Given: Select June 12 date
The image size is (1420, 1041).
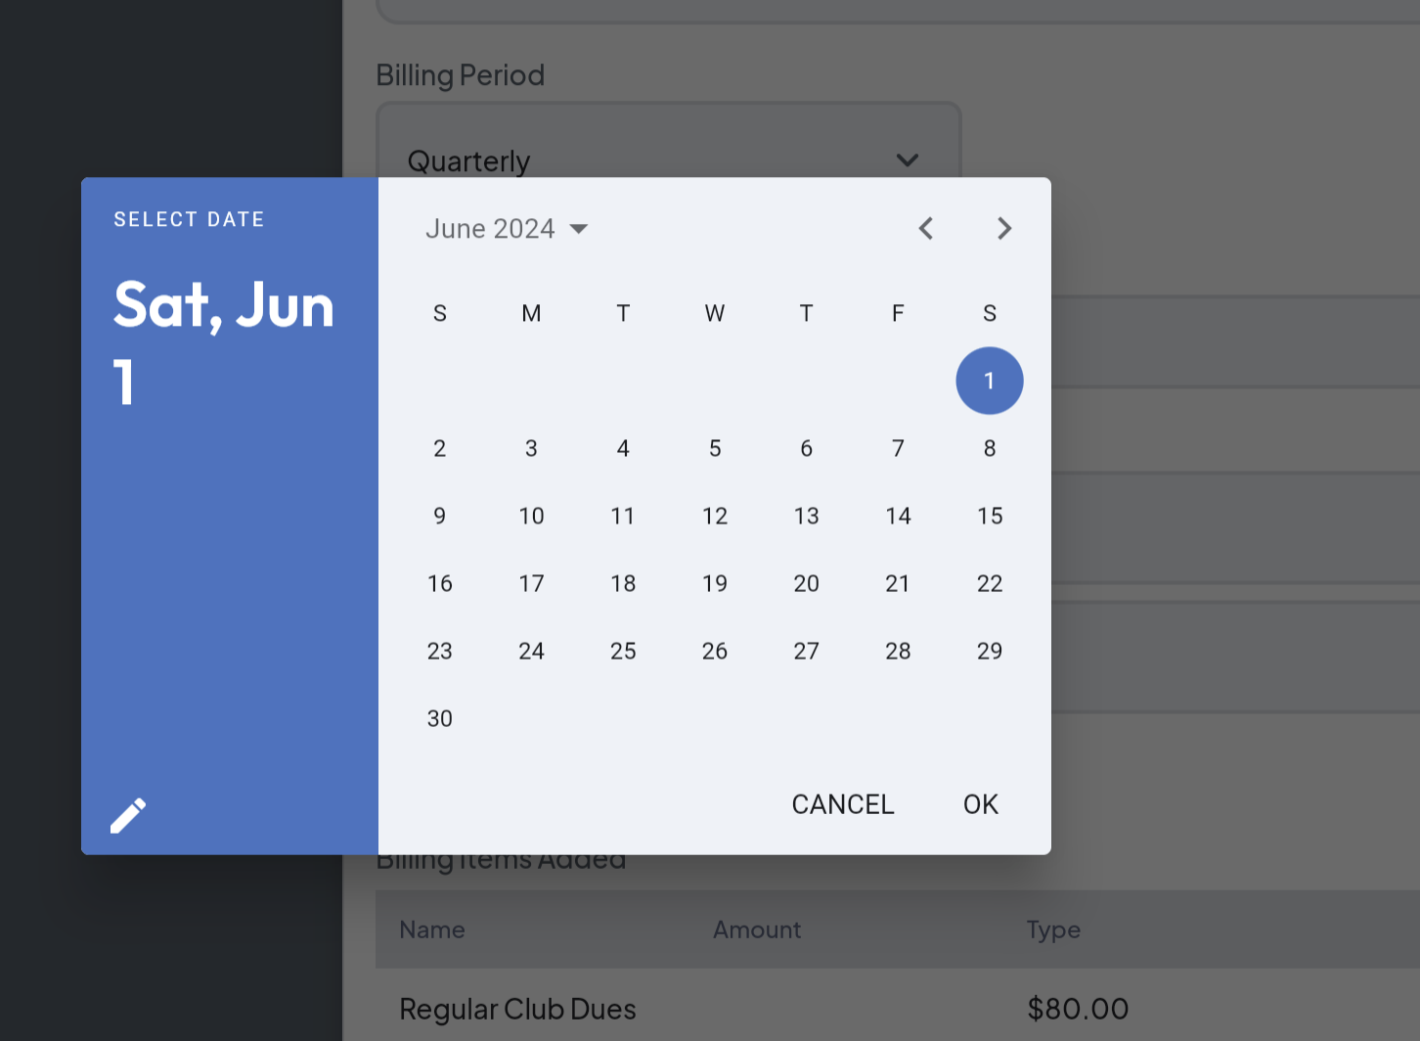Looking at the screenshot, I should pos(715,516).
